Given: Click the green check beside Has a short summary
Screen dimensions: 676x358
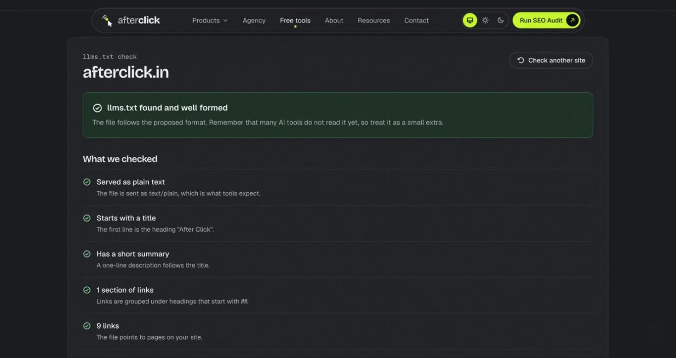Looking at the screenshot, I should point(86,254).
